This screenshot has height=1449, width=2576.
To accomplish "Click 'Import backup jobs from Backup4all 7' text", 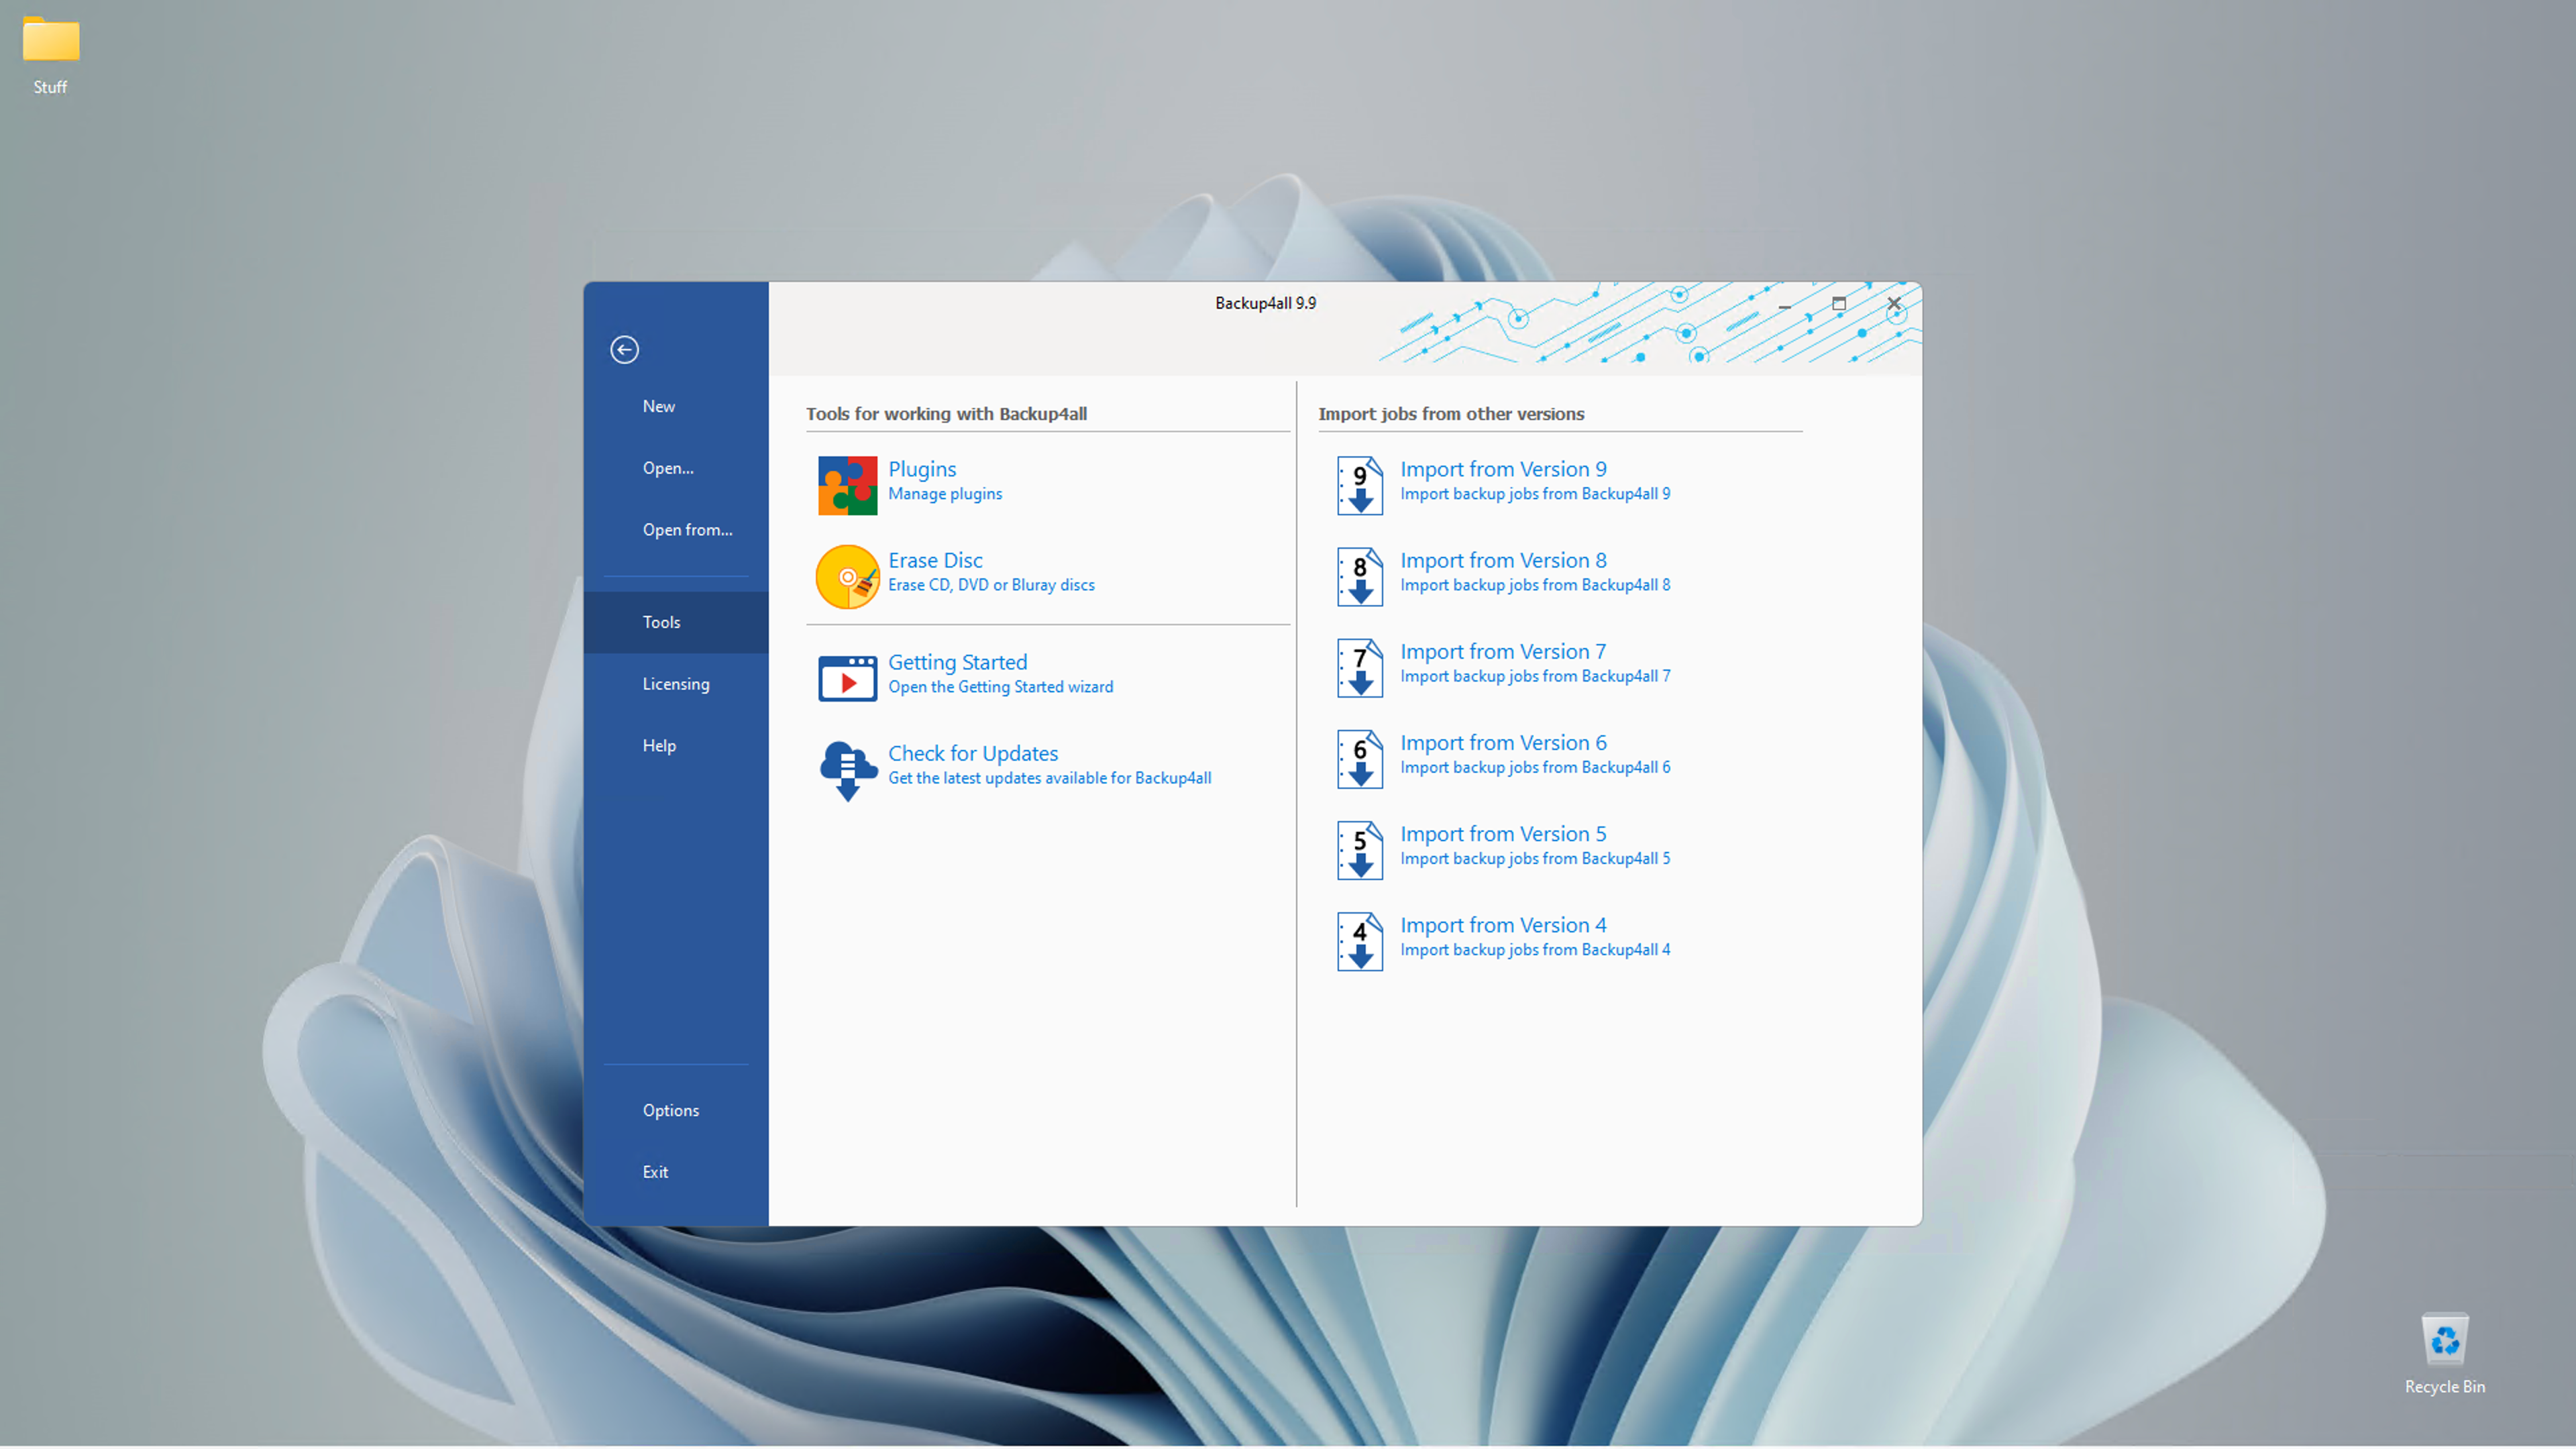I will [1535, 676].
